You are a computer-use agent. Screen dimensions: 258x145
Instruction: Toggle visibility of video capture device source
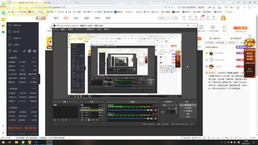[100, 108]
